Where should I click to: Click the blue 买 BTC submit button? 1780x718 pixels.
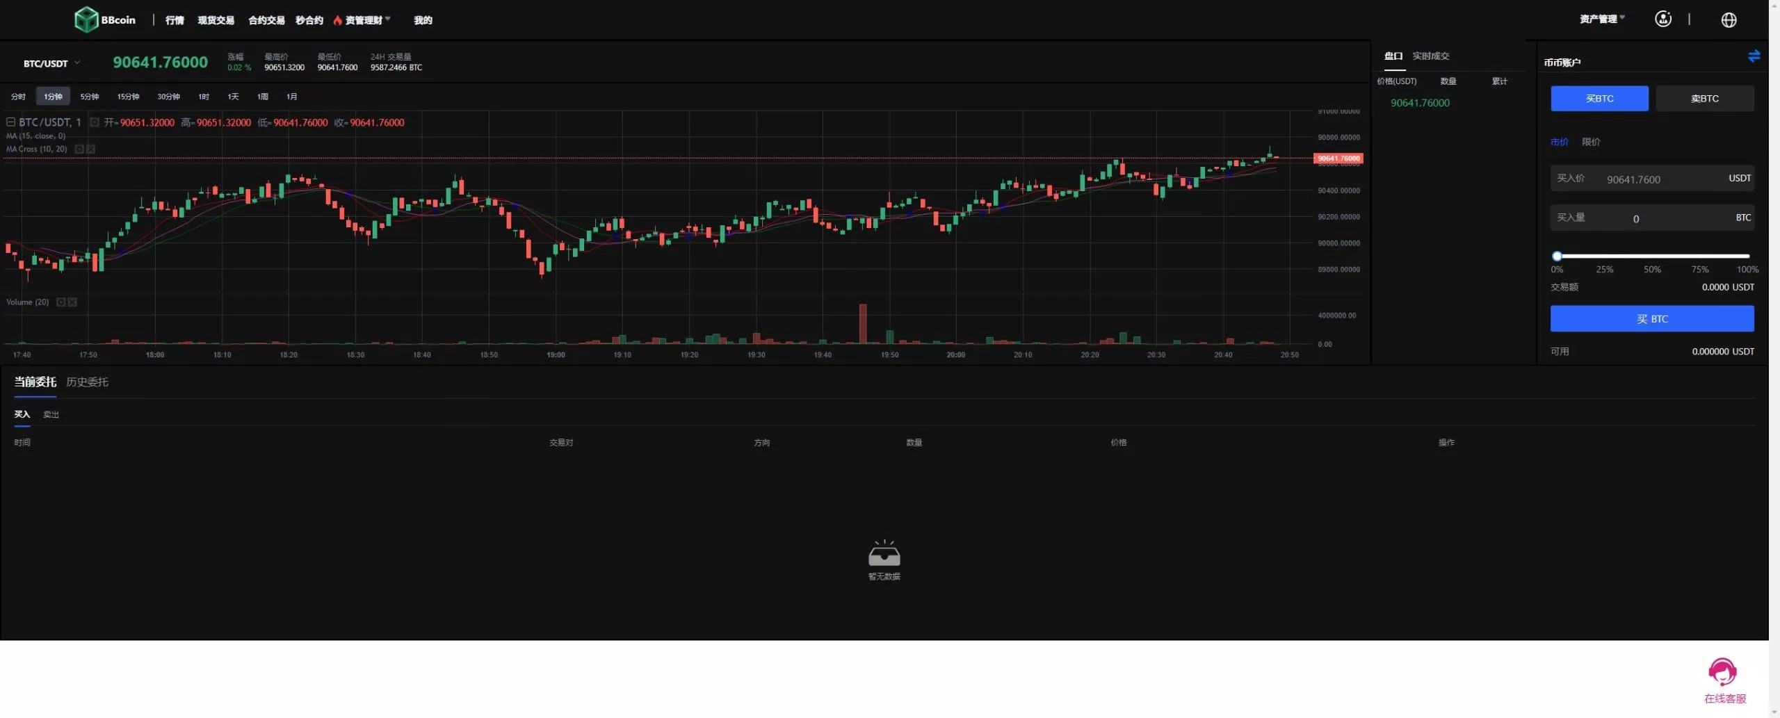1651,319
